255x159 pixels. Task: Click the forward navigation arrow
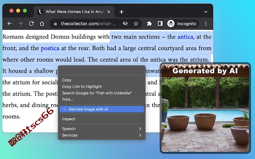pyautogui.click(x=20, y=24)
